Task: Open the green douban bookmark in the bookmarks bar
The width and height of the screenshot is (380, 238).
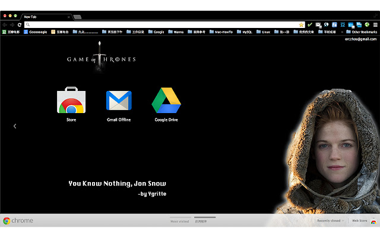Action: pos(11,32)
